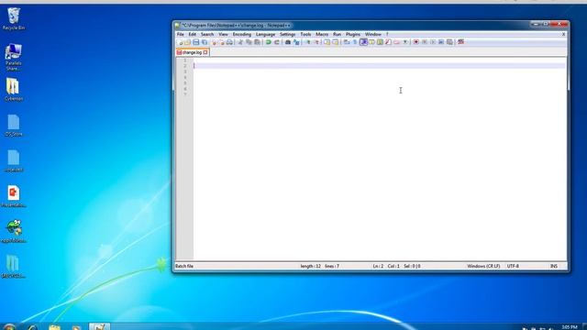Open the Search menu
The image size is (587, 330).
pyautogui.click(x=207, y=35)
